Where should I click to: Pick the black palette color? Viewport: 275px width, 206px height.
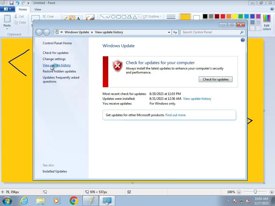point(205,16)
